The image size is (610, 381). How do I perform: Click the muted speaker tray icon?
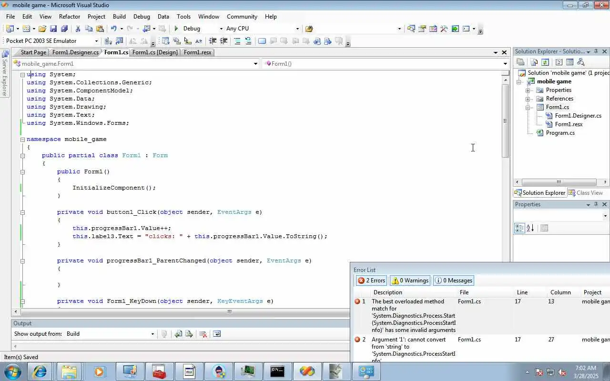pyautogui.click(x=562, y=372)
